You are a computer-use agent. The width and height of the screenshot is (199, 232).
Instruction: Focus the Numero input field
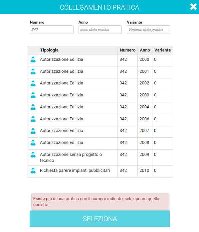(x=52, y=30)
